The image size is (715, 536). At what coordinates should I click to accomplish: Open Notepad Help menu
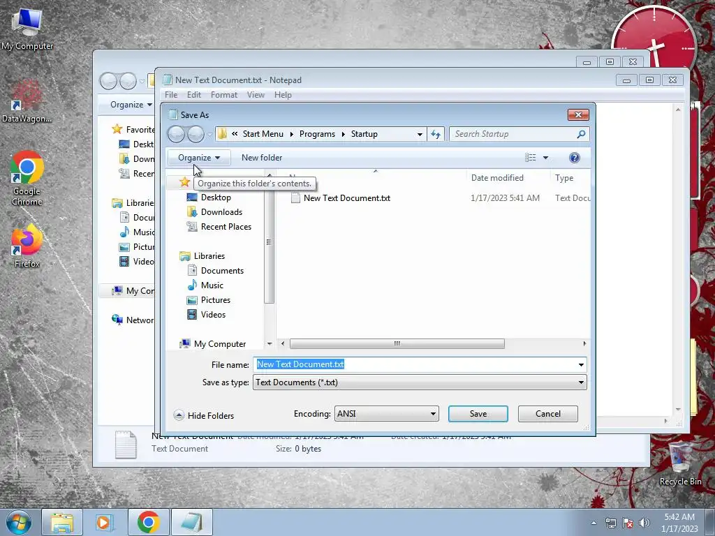click(283, 95)
